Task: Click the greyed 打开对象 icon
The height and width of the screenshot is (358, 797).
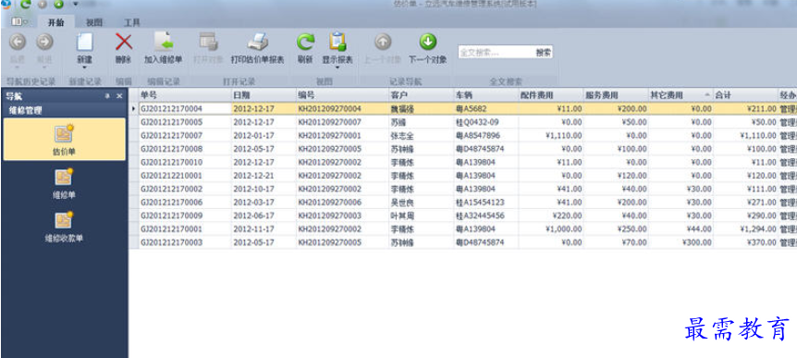Action: (208, 42)
